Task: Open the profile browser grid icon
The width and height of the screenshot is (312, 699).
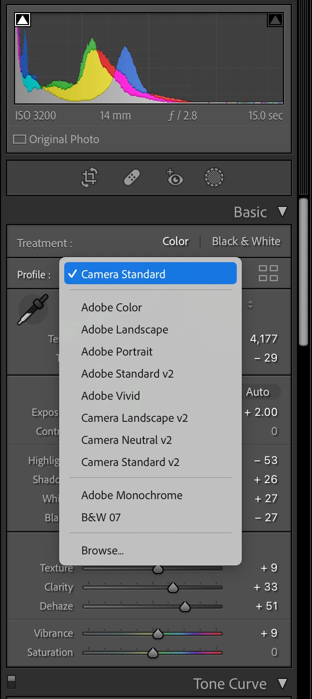Action: [268, 274]
